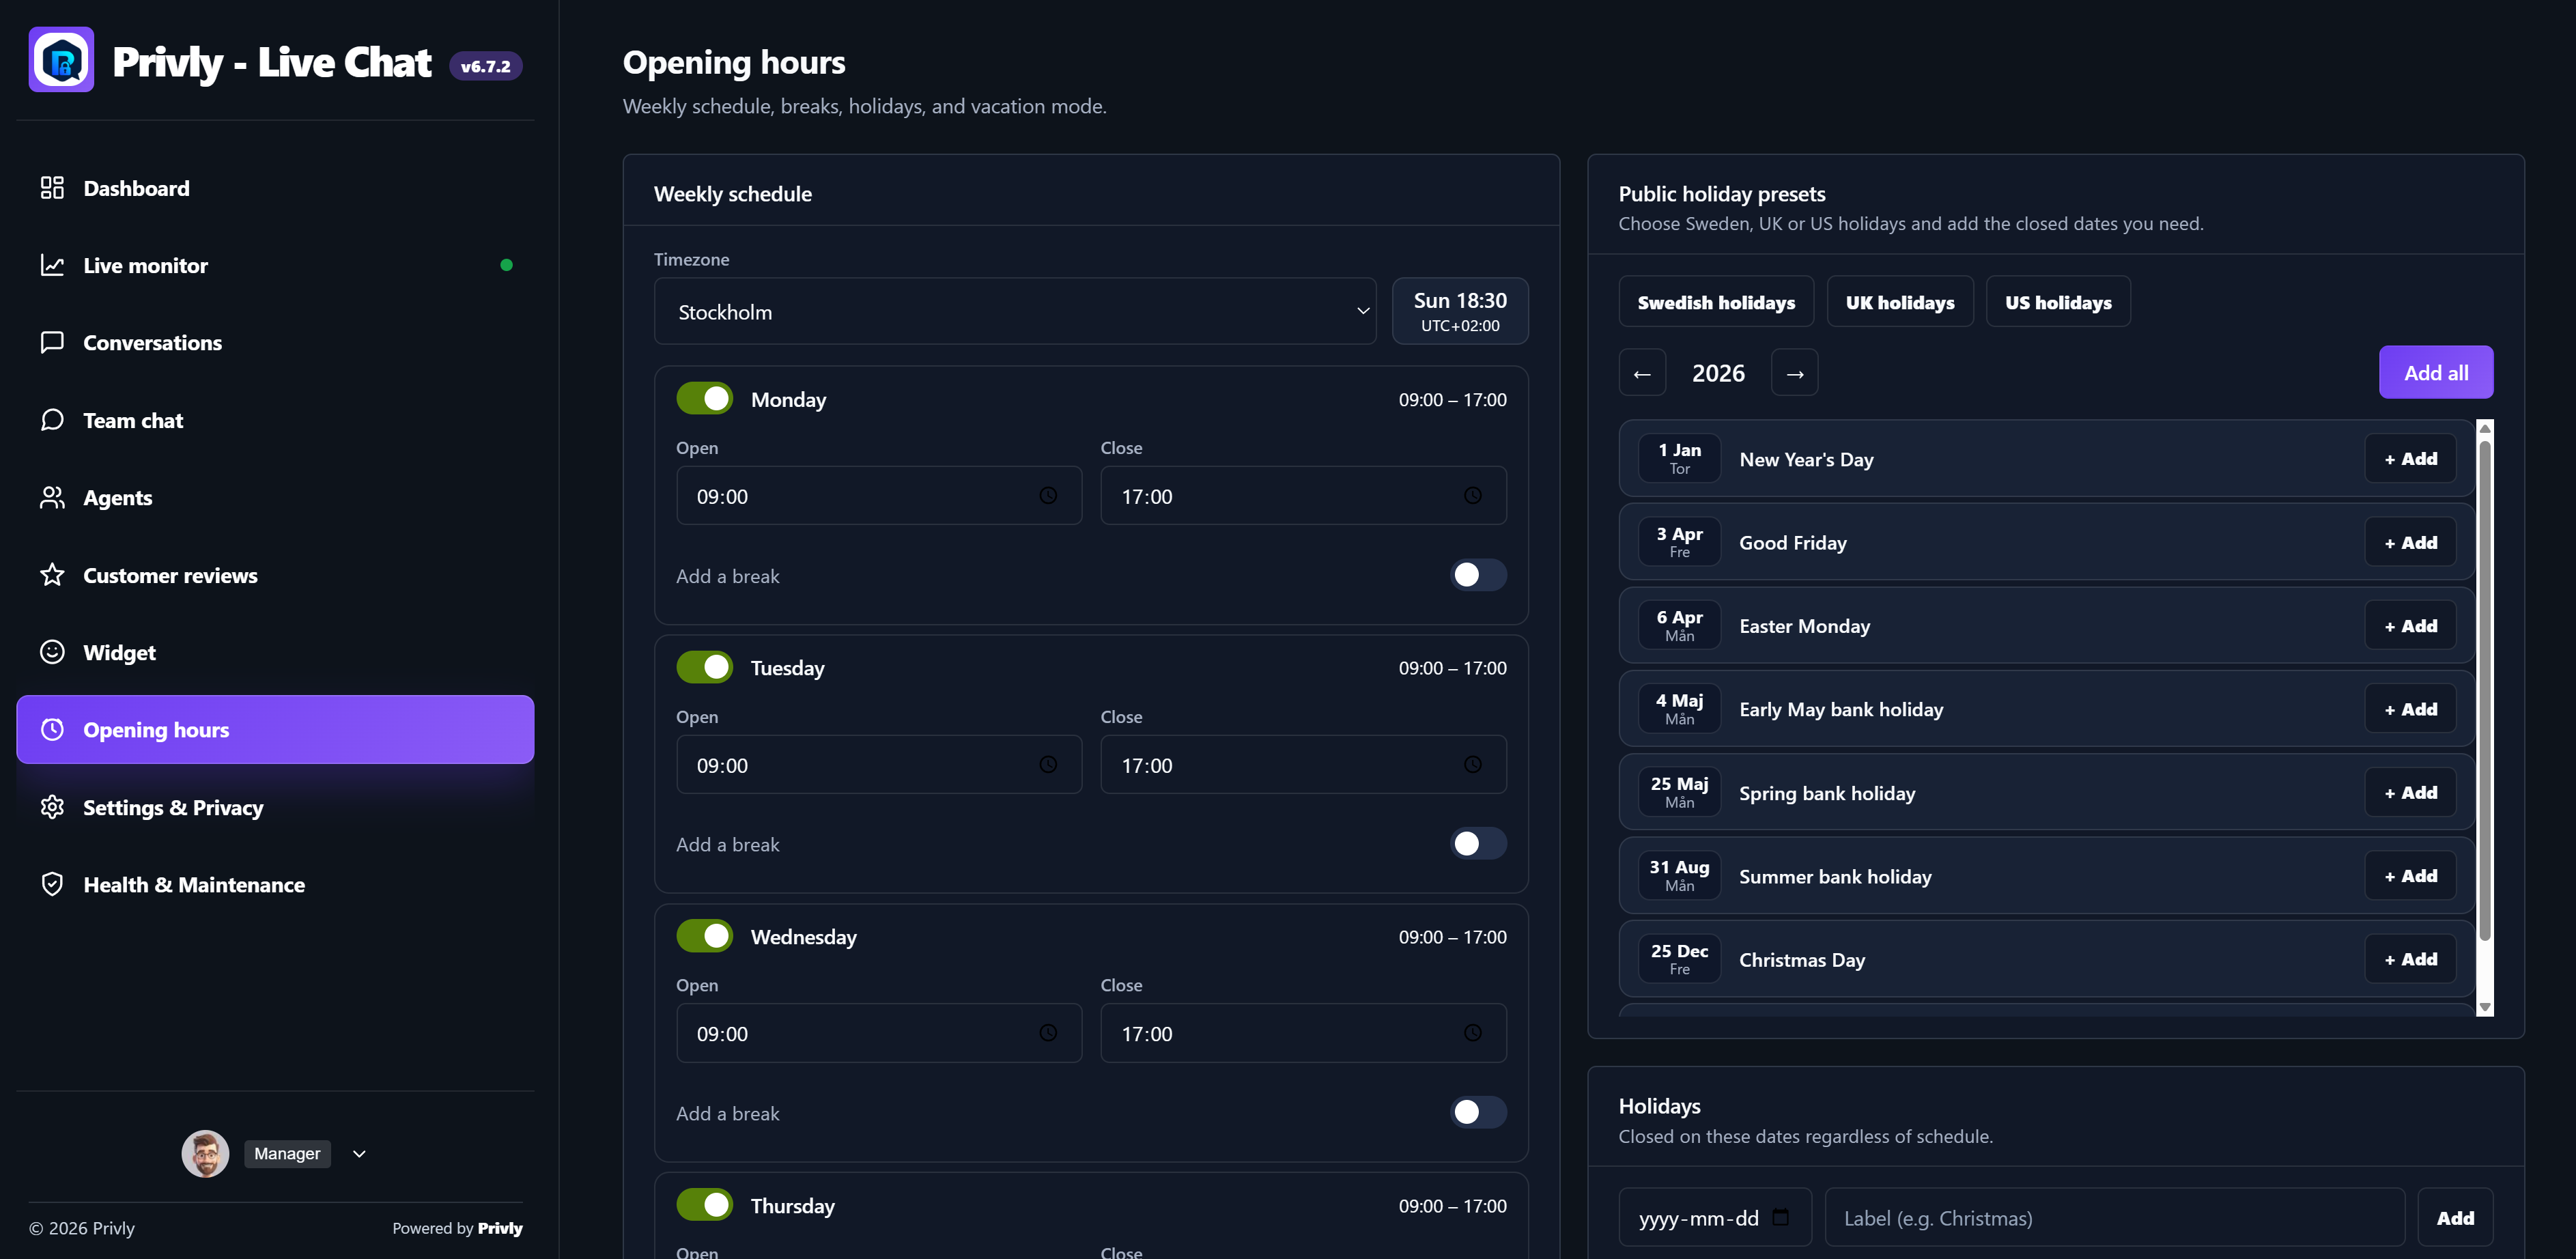
Task: Disable the Thursday open toggle
Action: point(704,1205)
